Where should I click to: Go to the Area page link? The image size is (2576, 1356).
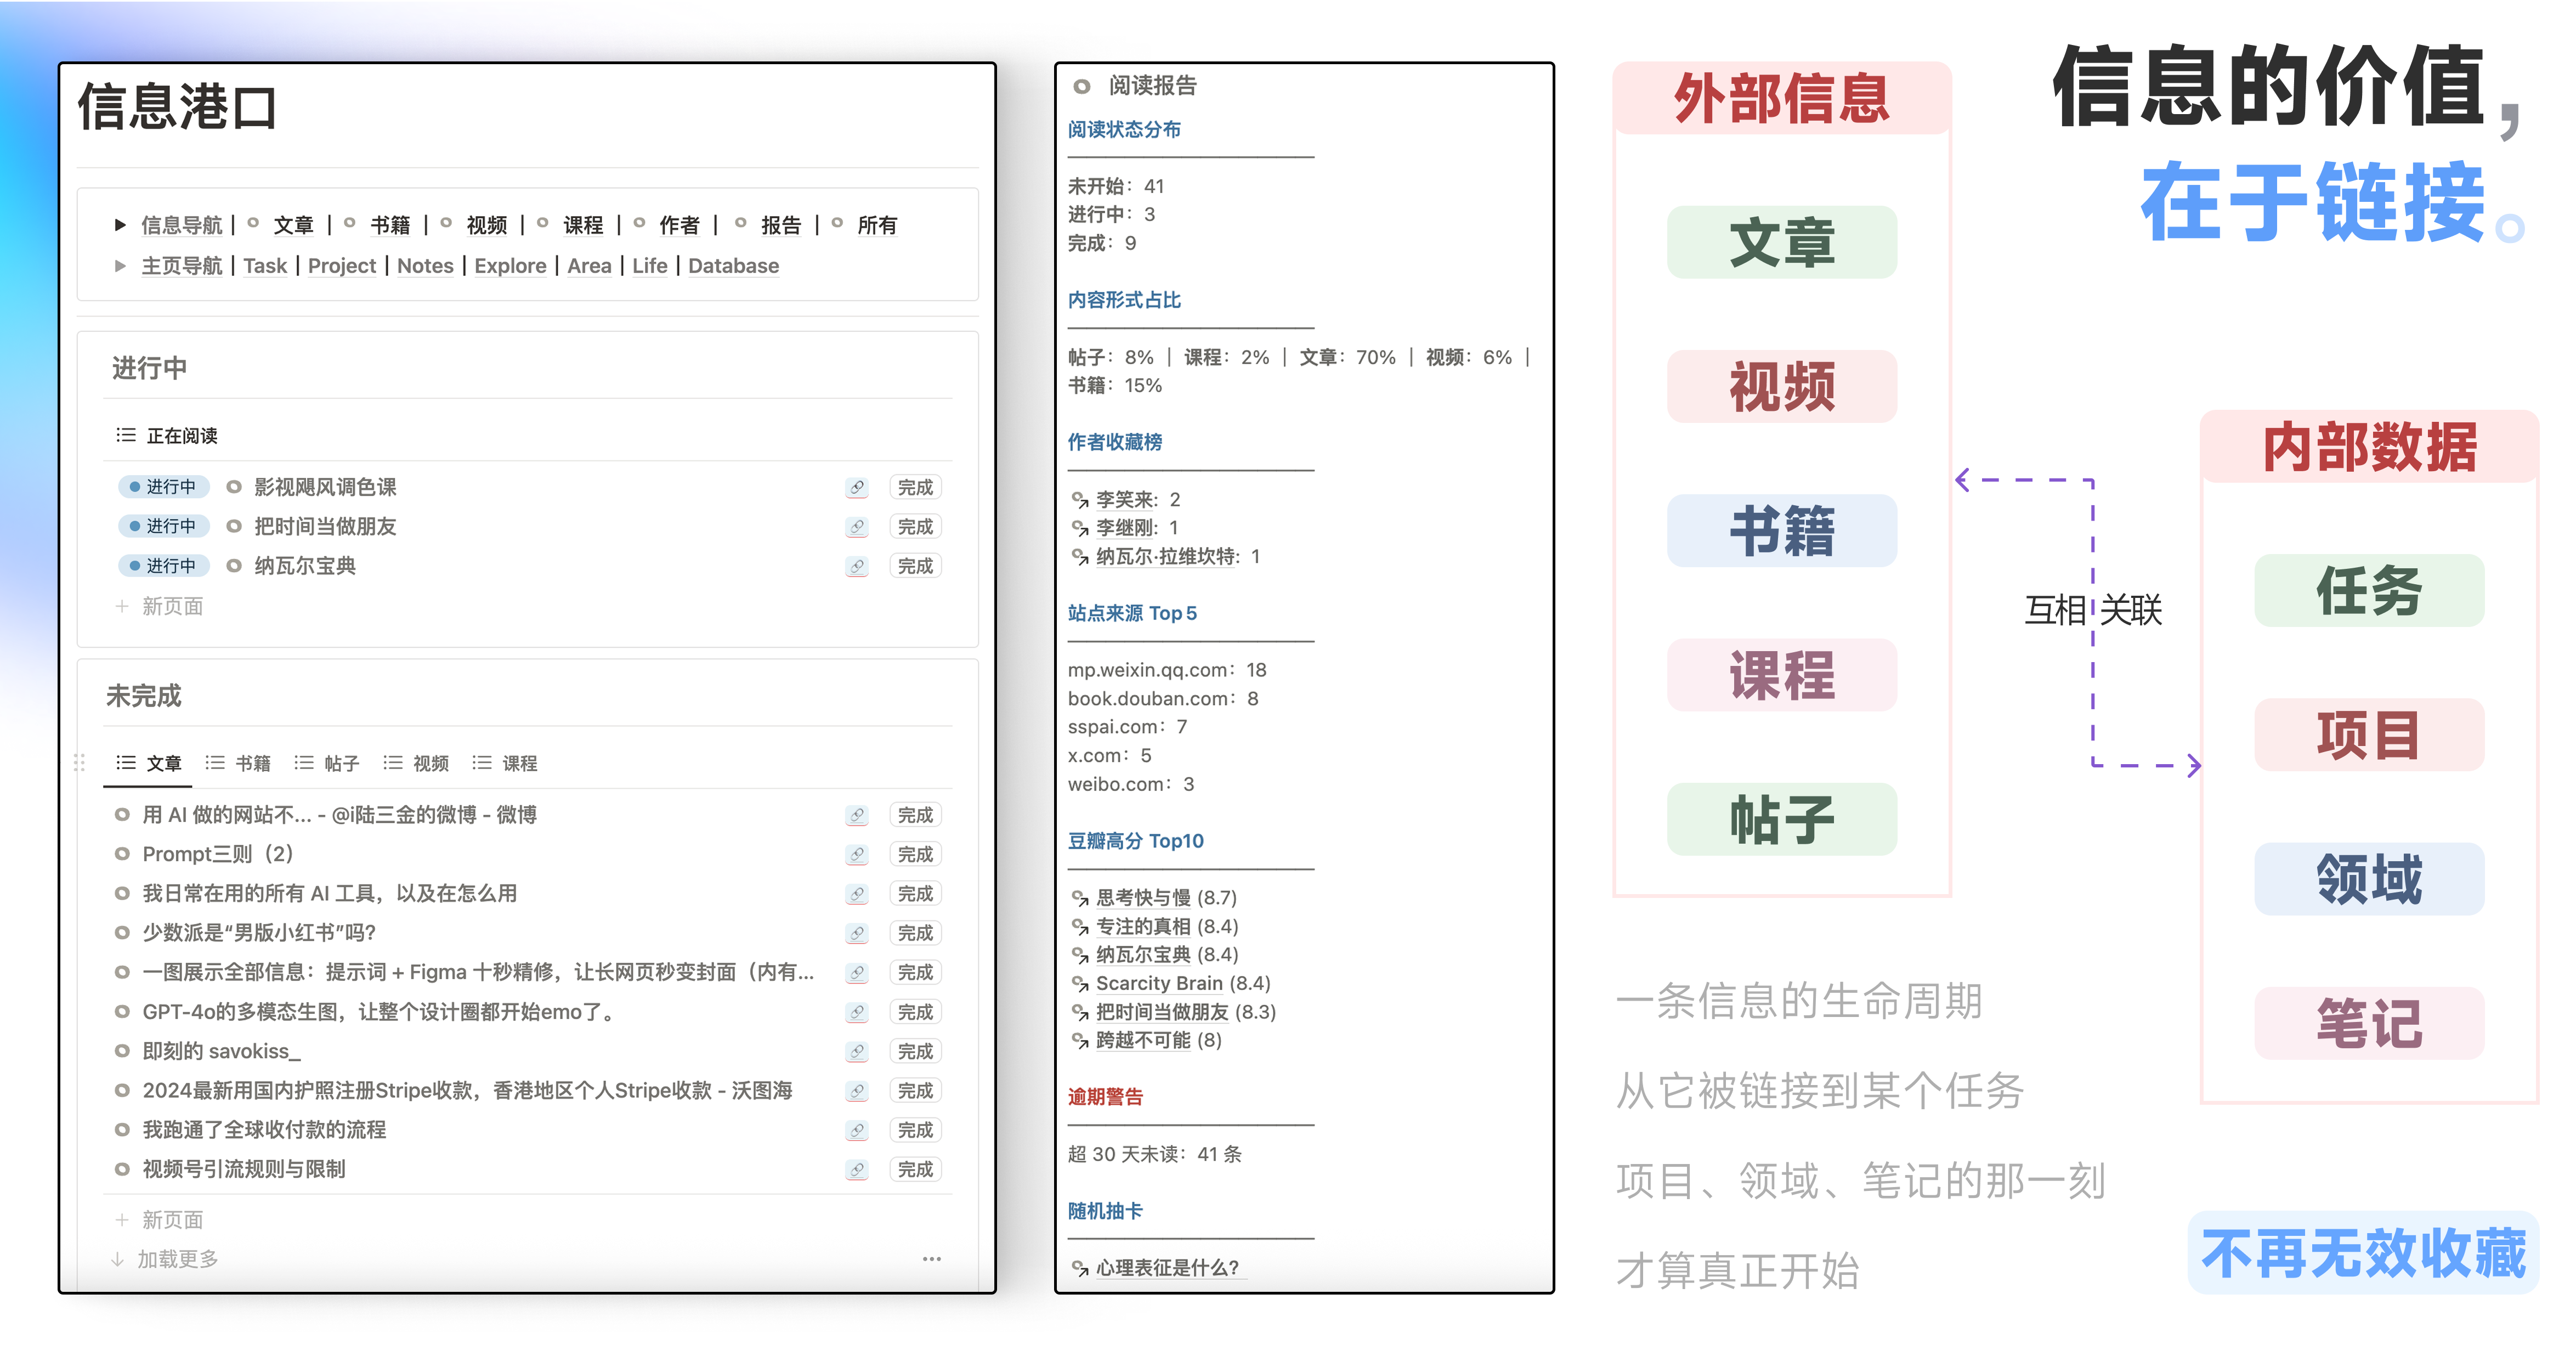(589, 266)
